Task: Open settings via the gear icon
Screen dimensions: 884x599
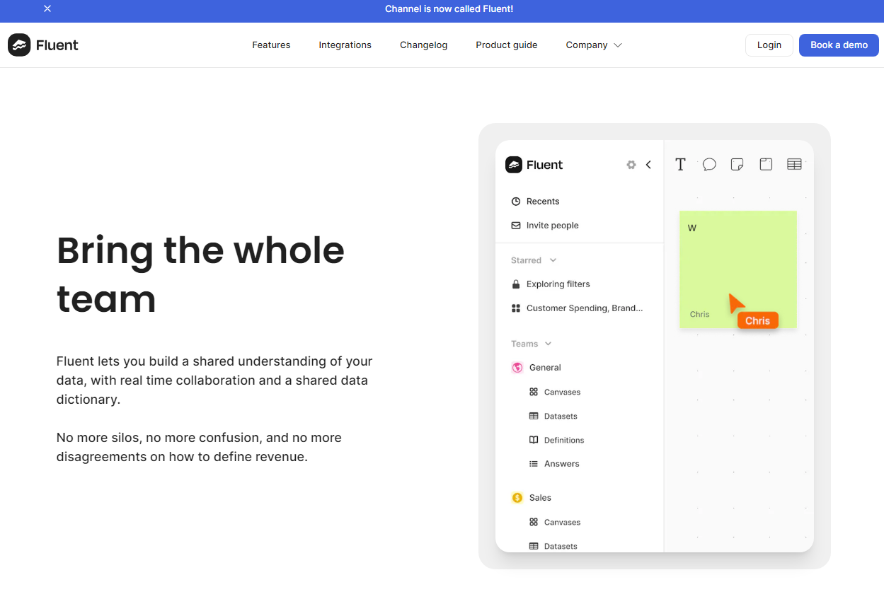Action: (631, 165)
